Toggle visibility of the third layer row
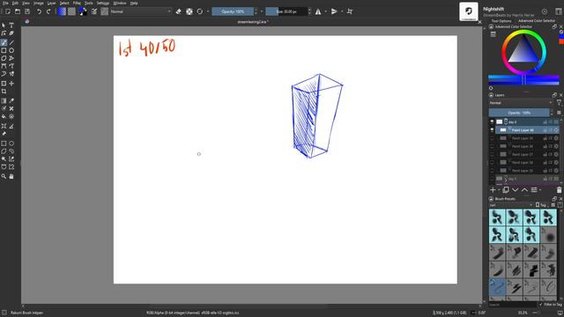The image size is (564, 317). pyautogui.click(x=492, y=138)
